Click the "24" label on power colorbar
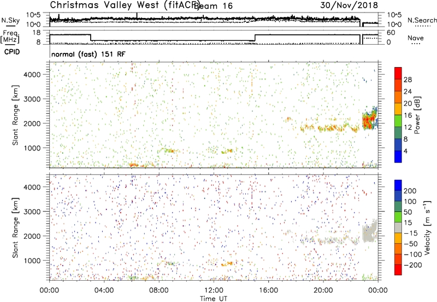This screenshot has height=302, width=437. pos(408,92)
